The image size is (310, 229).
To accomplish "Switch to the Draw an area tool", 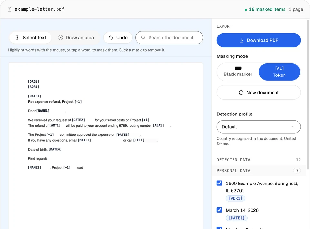I will (76, 38).
